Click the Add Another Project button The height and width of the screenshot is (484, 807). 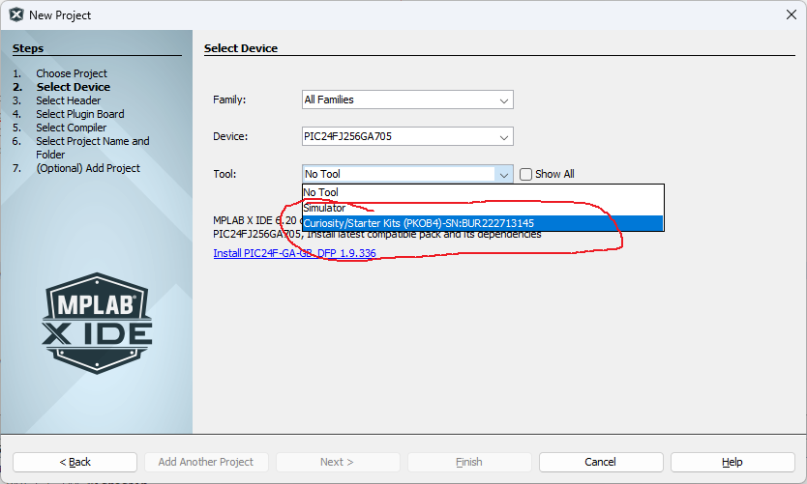click(206, 462)
